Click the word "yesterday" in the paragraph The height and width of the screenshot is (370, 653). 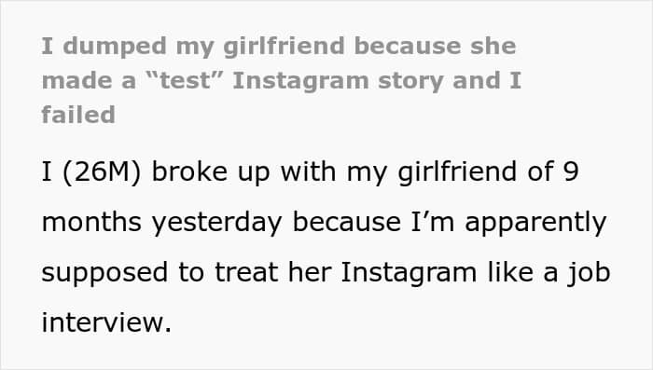click(216, 223)
